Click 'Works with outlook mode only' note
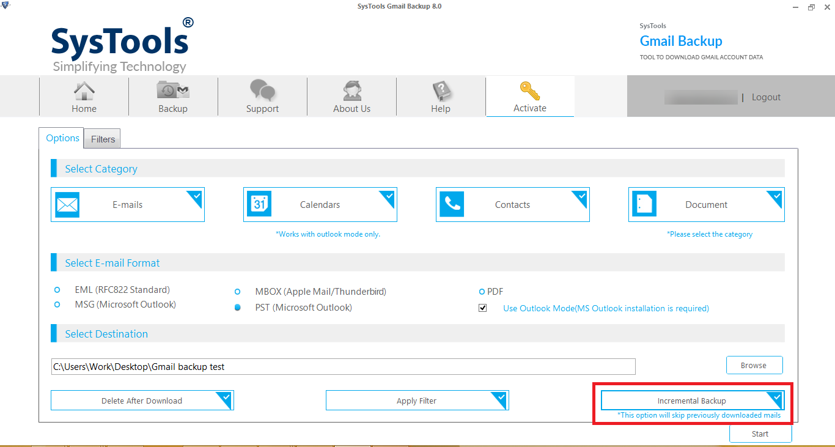The width and height of the screenshot is (835, 447). coord(328,234)
